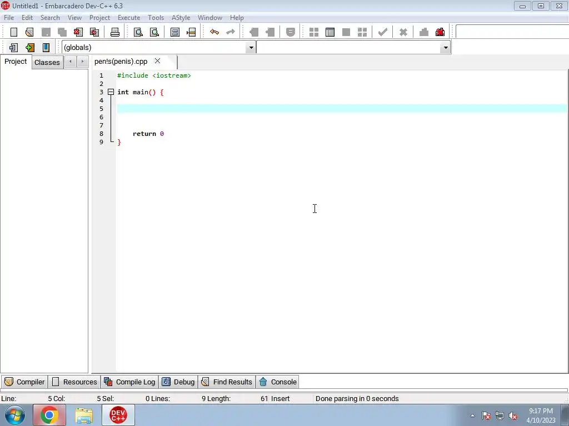The image size is (569, 426).
Task: Open the Windows Start menu
Action: pos(15,415)
